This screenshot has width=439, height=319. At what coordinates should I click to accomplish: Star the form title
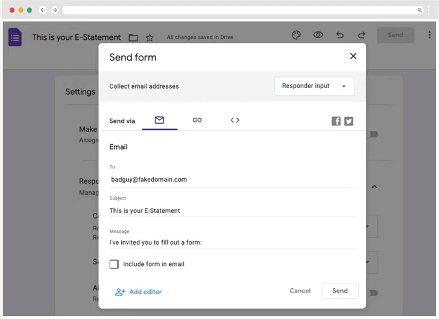(x=150, y=38)
